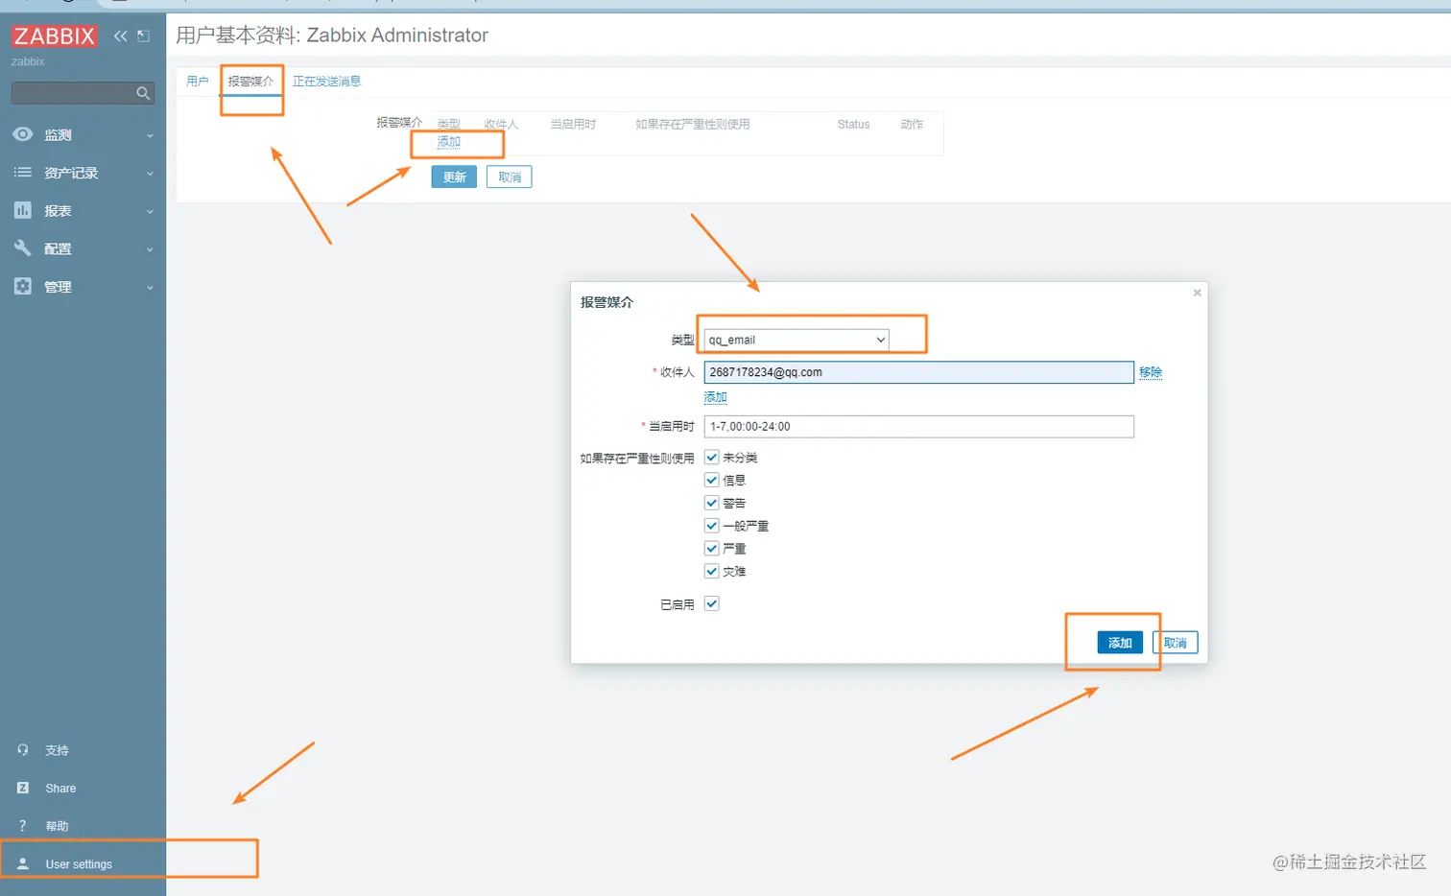
Task: Click the eye icon for 监测
Action: [23, 134]
